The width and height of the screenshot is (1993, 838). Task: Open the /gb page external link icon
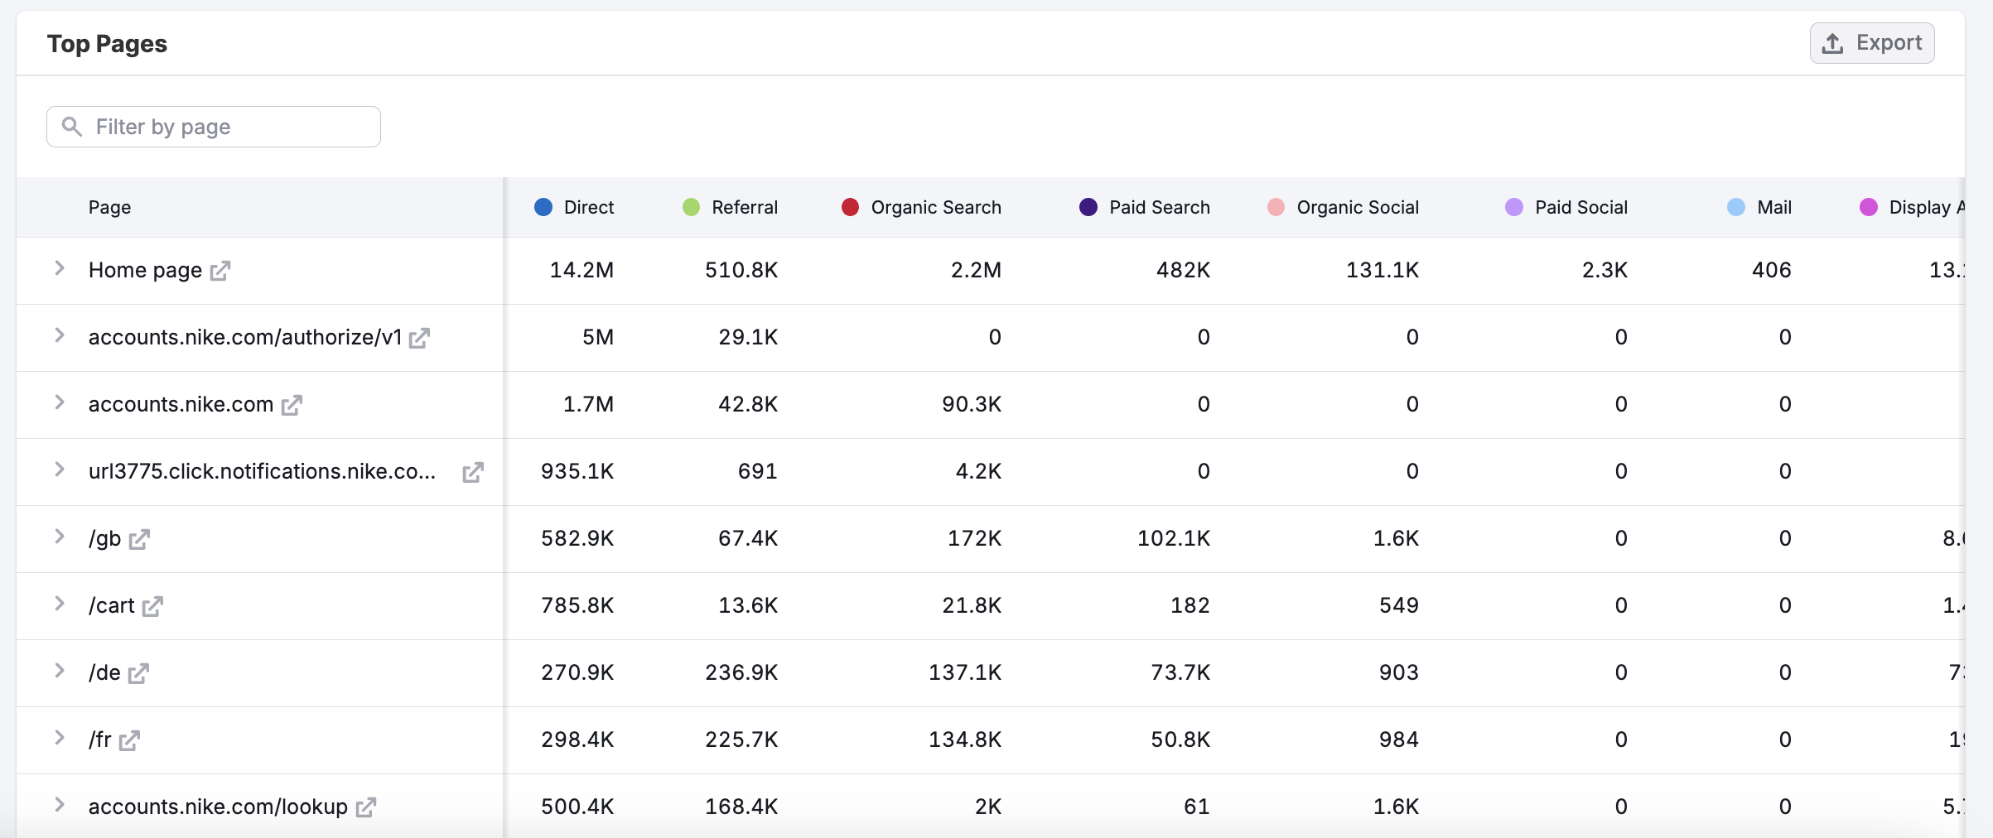[x=139, y=539]
